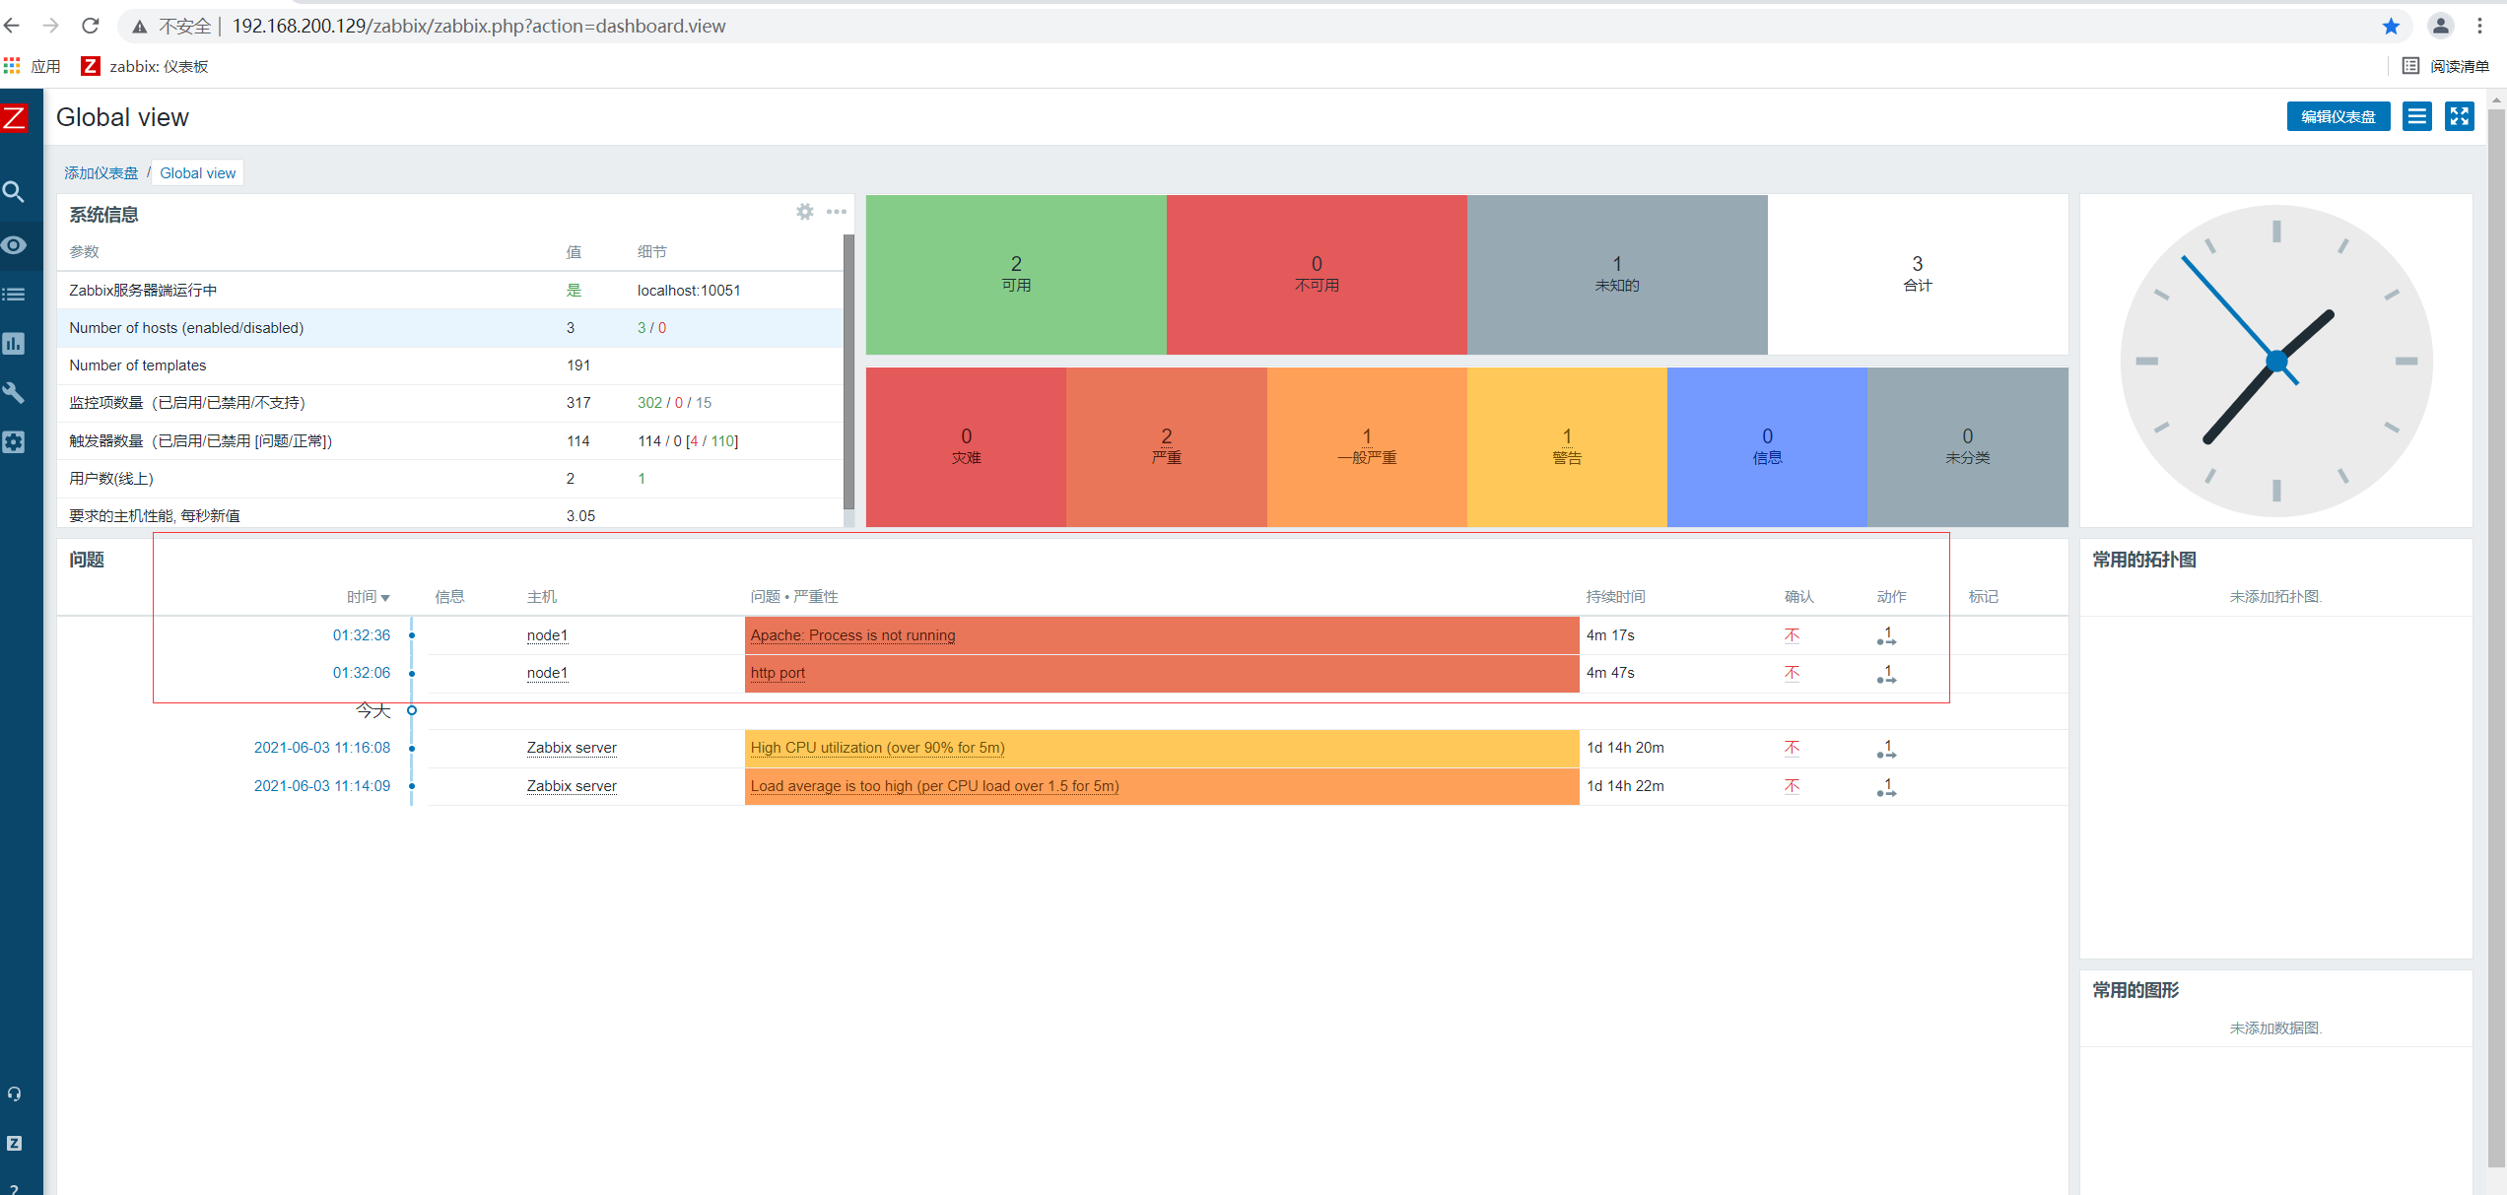Open the Inventory list icon menu
Screen dimensions: 2507x1195
pyautogui.click(x=14, y=295)
